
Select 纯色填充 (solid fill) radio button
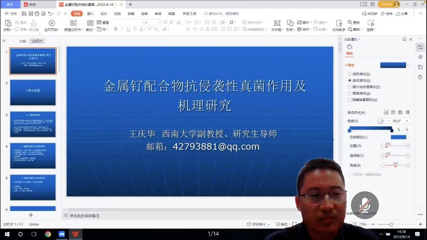click(350, 74)
